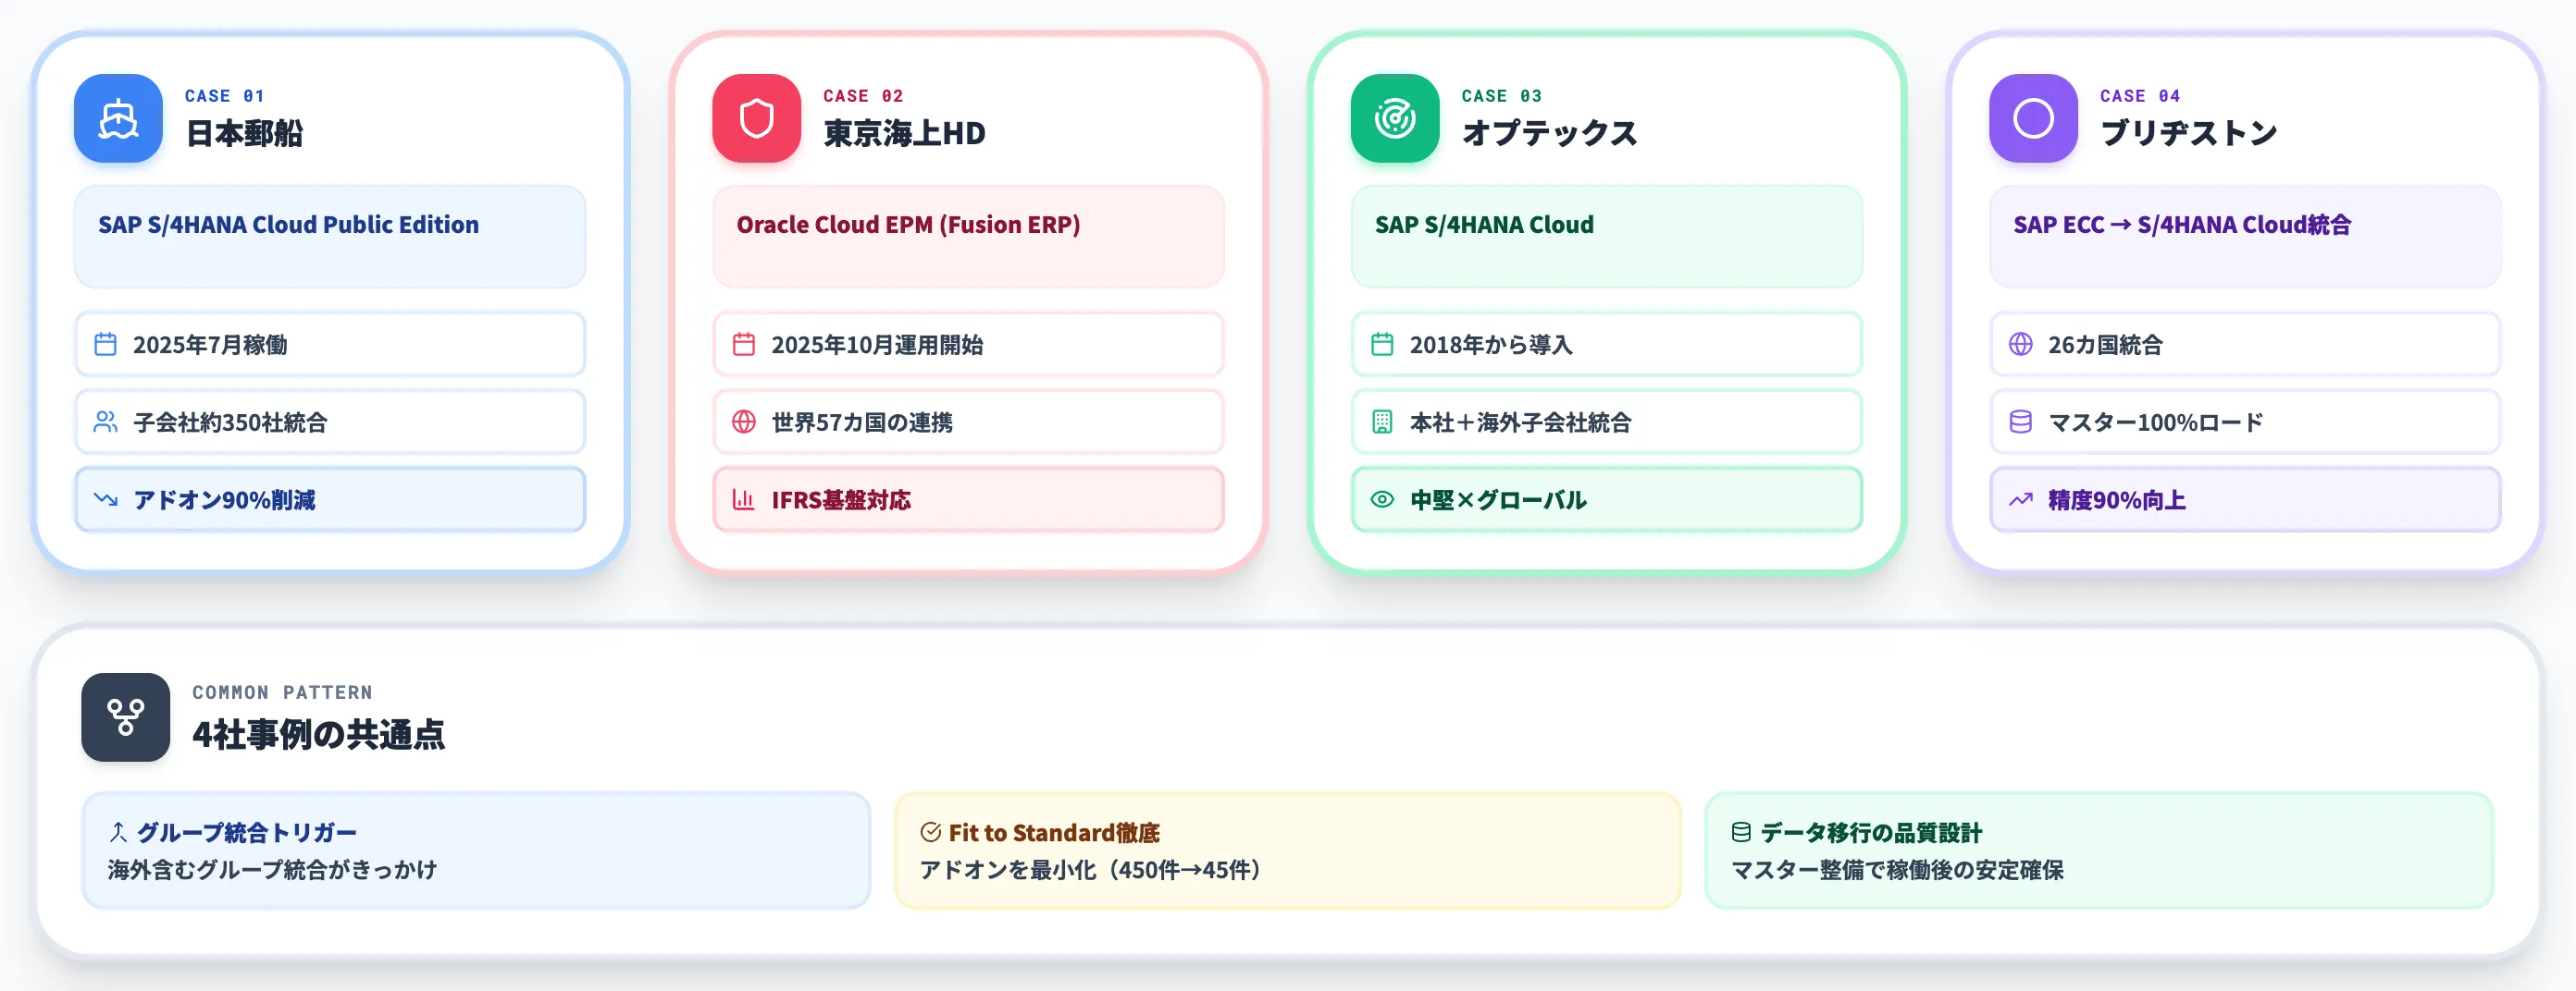Click the 日本郵船 card title
Screen dimensions: 2576x991
tap(244, 133)
